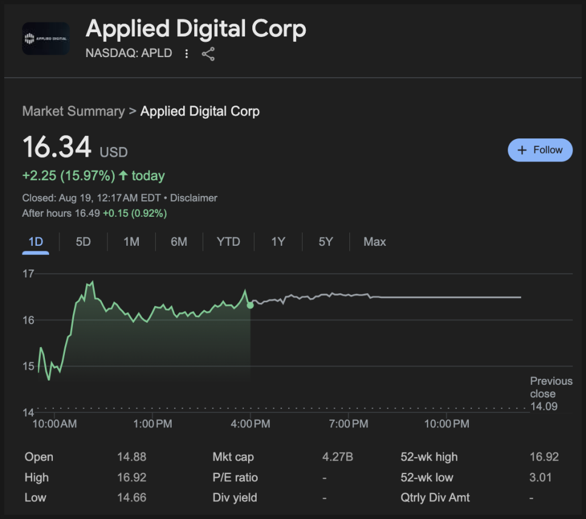Click the 52-wk low value 3.01
This screenshot has height=519, width=586.
pos(541,478)
